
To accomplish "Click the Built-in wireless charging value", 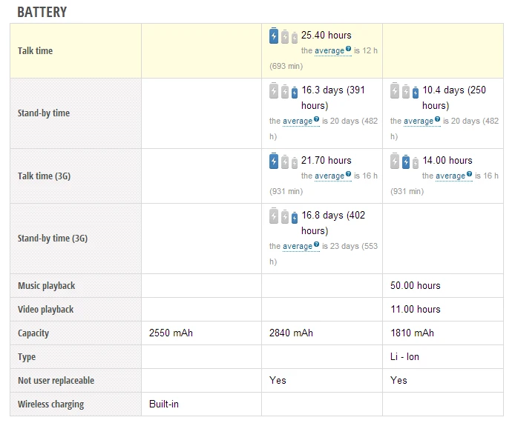I will coord(164,404).
